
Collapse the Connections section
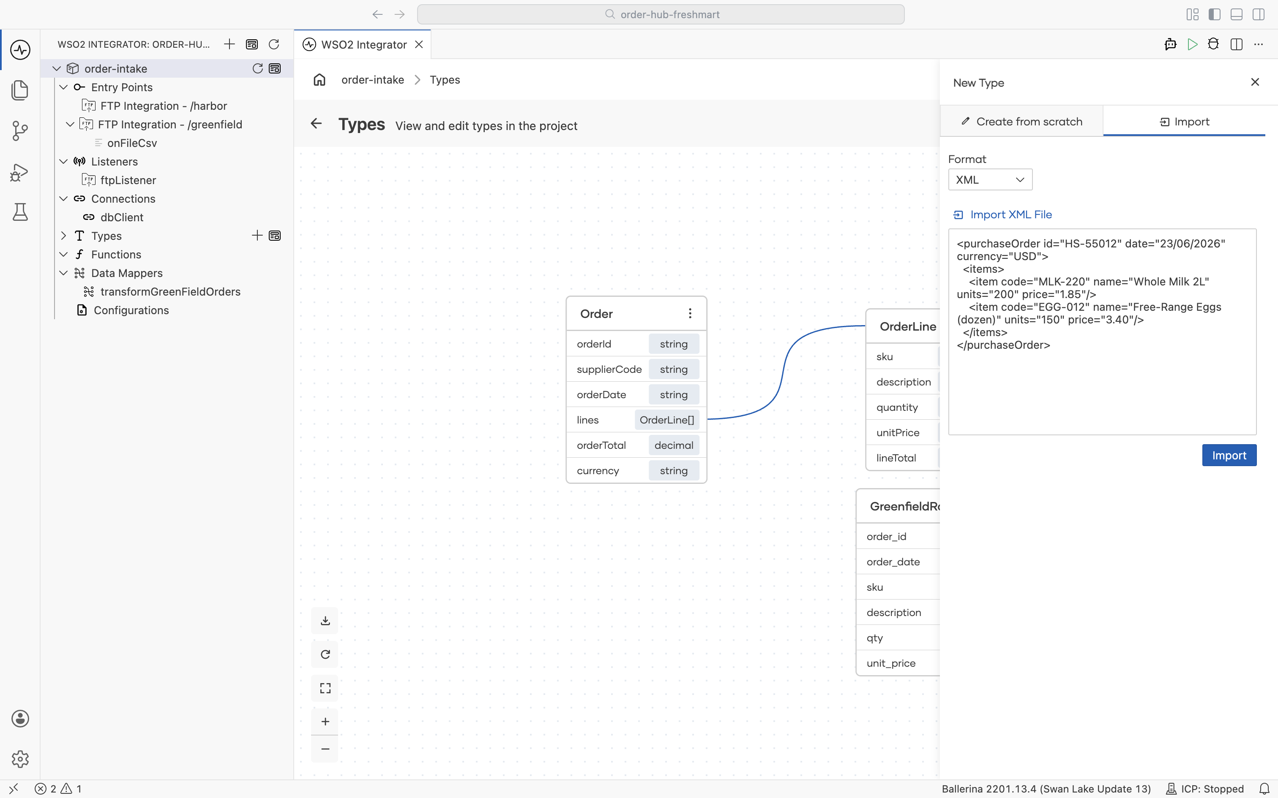(x=63, y=198)
